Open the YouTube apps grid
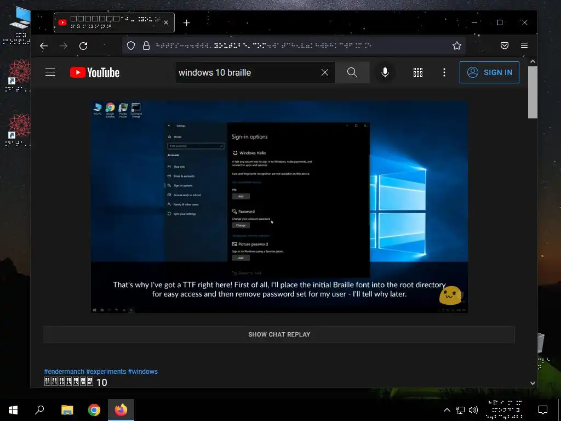The image size is (561, 421). point(418,72)
